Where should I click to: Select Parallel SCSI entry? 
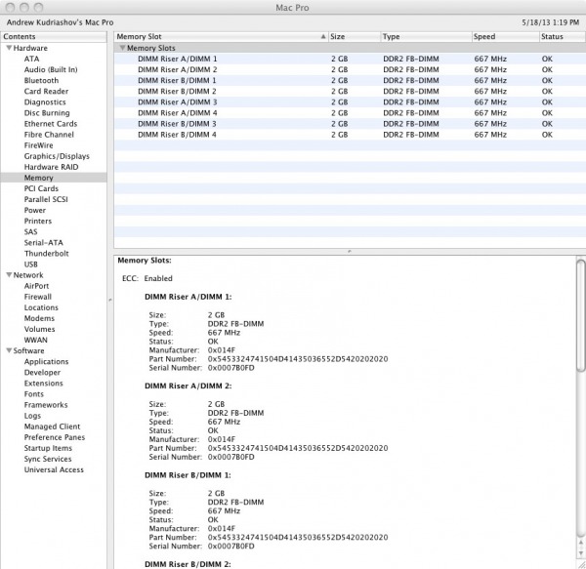click(x=46, y=199)
